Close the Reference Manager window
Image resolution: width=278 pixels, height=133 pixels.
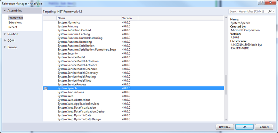(x=271, y=2)
